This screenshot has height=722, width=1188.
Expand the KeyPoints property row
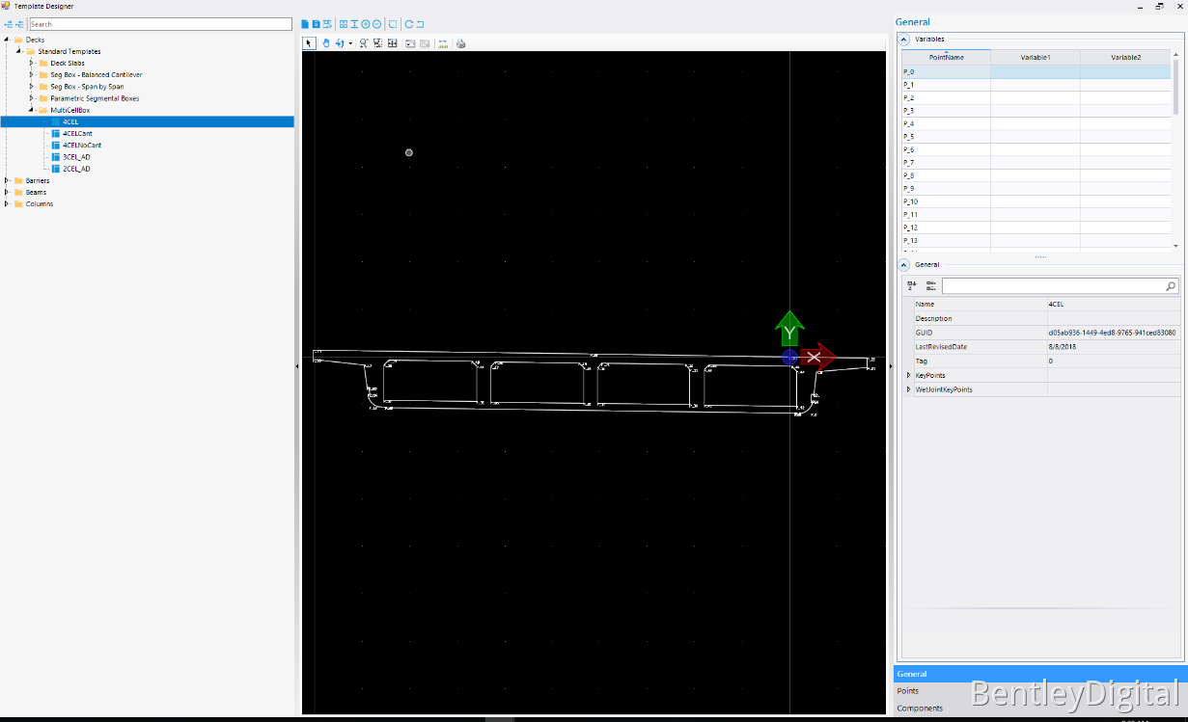[908, 375]
